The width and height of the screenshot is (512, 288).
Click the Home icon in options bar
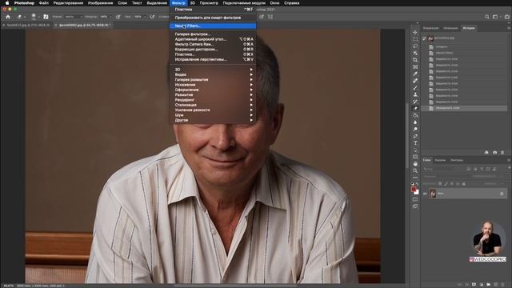click(x=8, y=16)
